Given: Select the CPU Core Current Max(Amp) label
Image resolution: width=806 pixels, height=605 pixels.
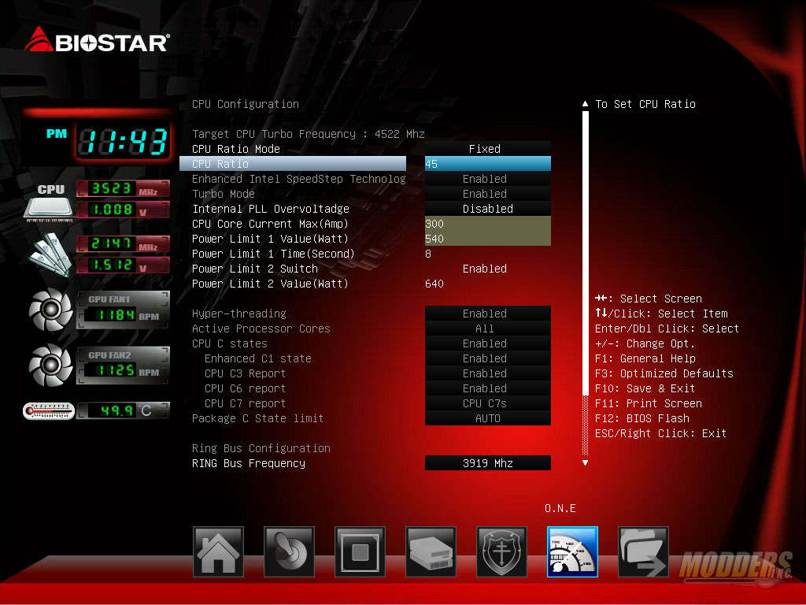Looking at the screenshot, I should tap(271, 224).
